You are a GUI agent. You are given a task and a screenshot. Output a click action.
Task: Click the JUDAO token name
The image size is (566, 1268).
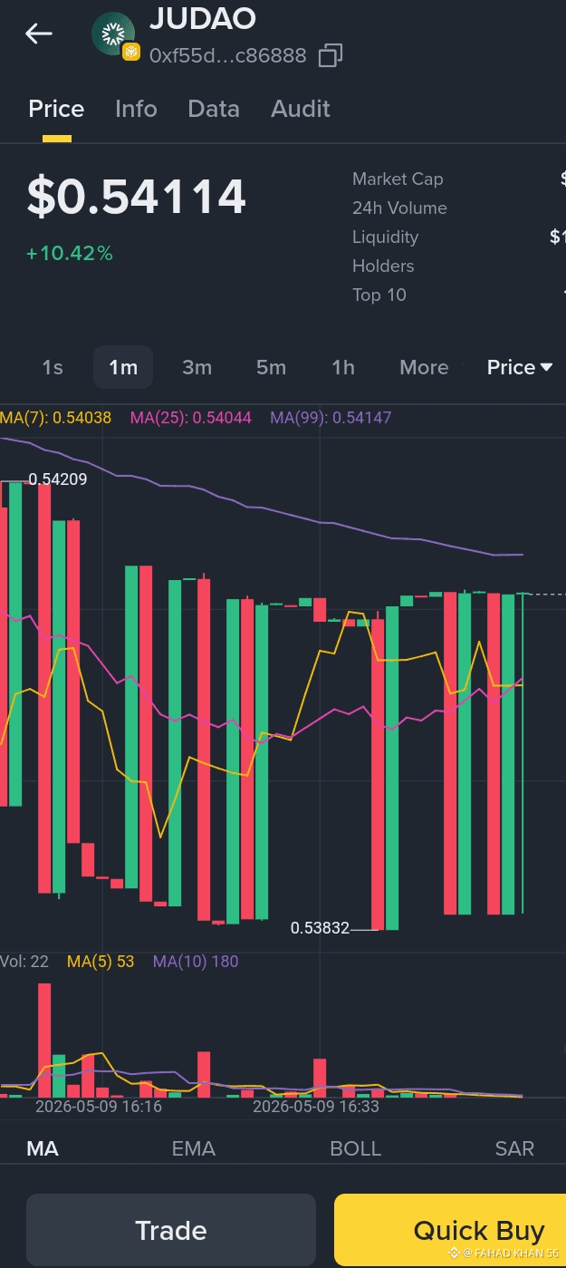point(203,18)
